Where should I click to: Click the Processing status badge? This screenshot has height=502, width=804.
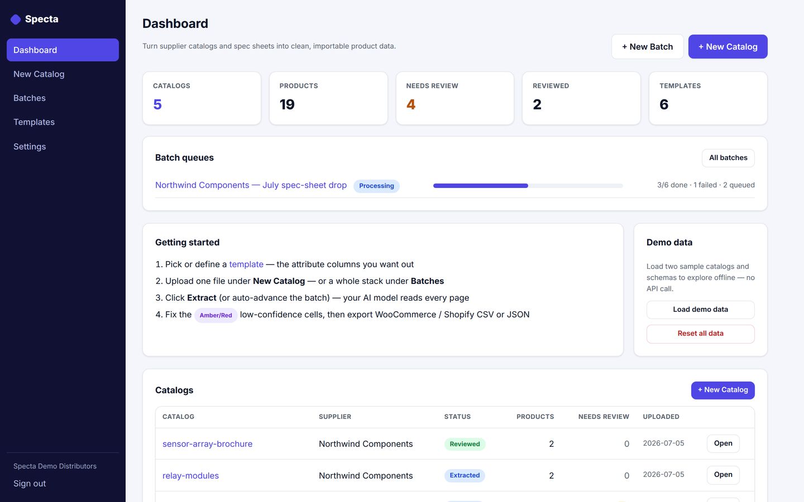376,186
